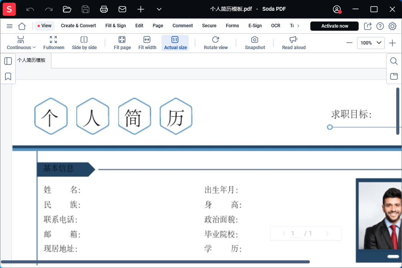
Task: Click the Soda PDF logo icon
Action: [x=9, y=9]
